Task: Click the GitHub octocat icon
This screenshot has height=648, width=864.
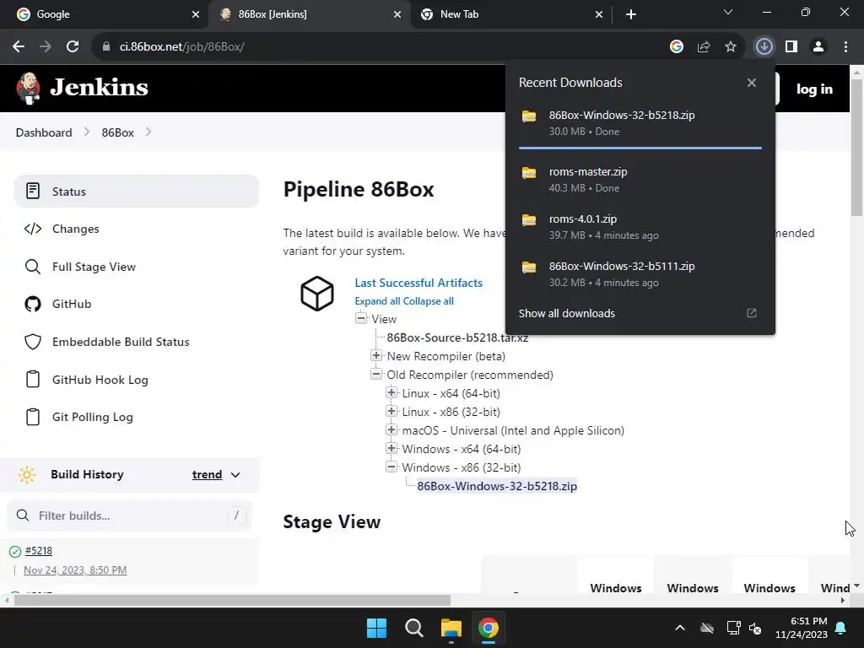Action: click(x=33, y=304)
